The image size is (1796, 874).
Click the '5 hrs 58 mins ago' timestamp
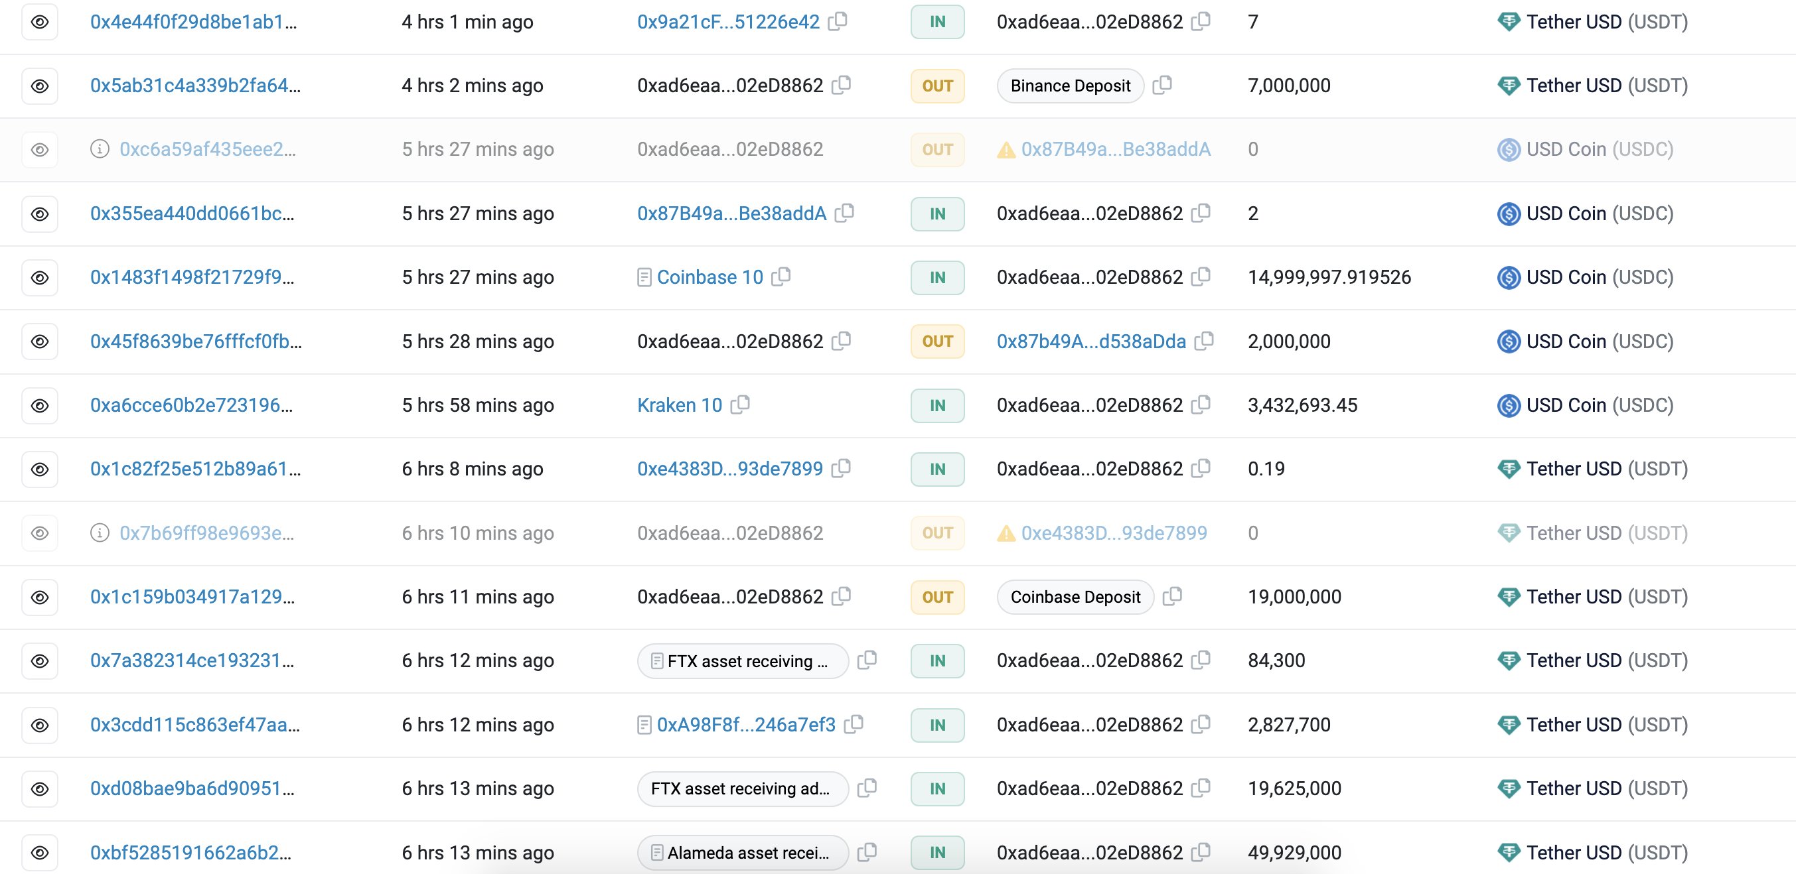[x=478, y=405]
